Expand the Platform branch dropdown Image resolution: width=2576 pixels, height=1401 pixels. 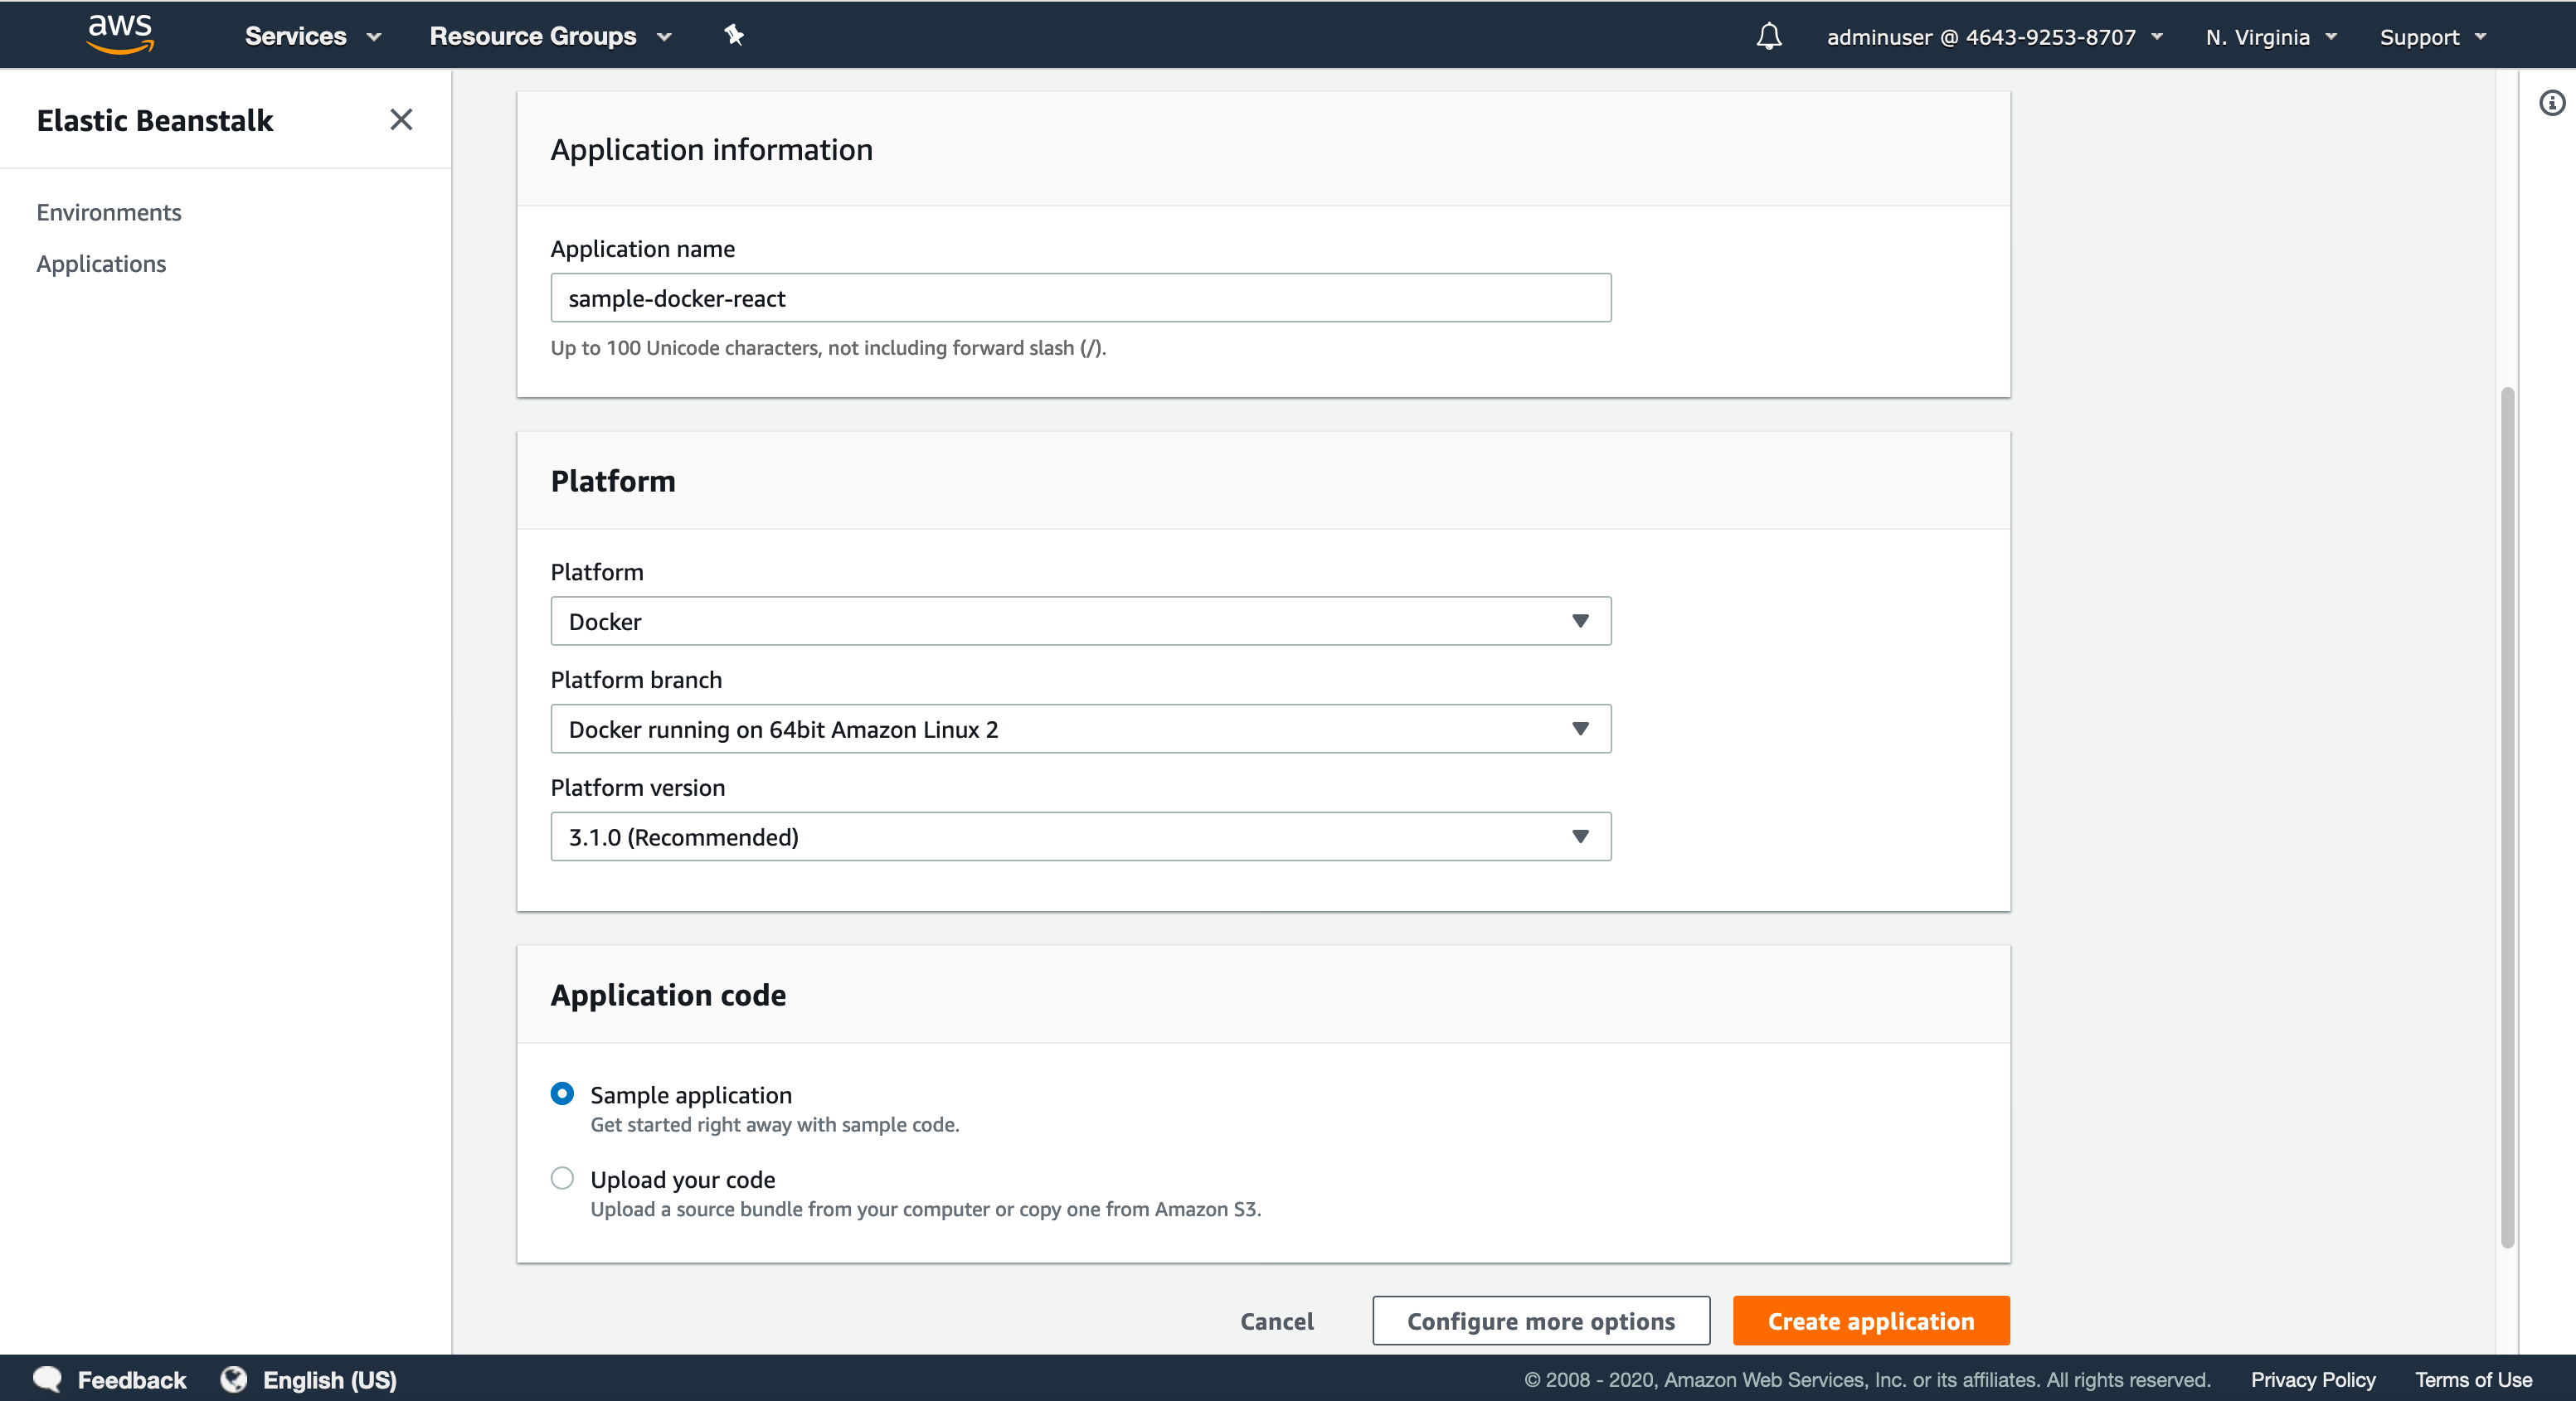[x=1080, y=730]
